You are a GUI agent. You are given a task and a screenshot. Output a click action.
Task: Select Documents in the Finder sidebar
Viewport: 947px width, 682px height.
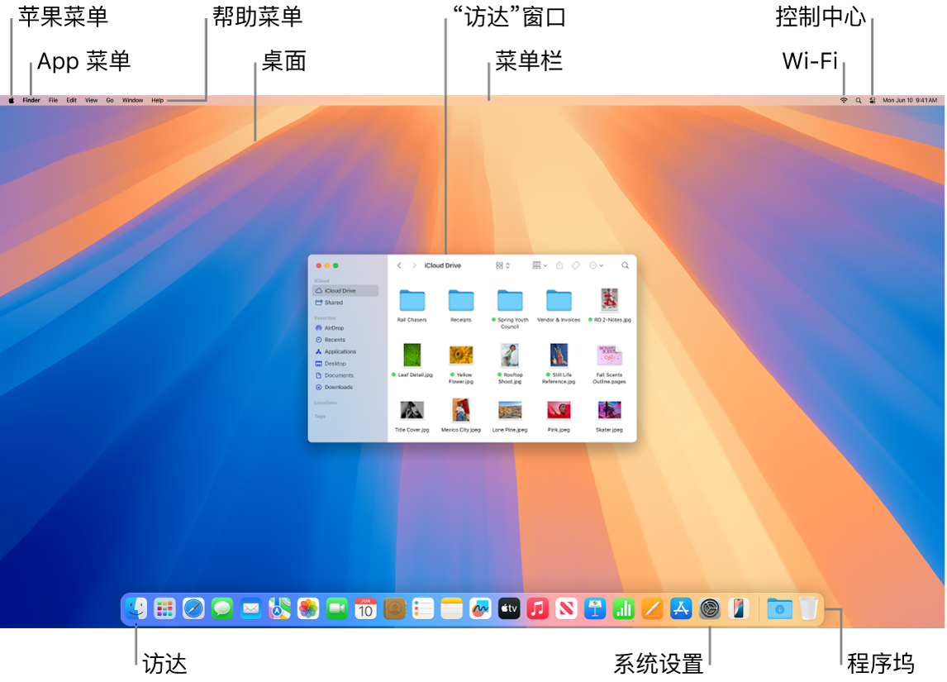tap(345, 375)
